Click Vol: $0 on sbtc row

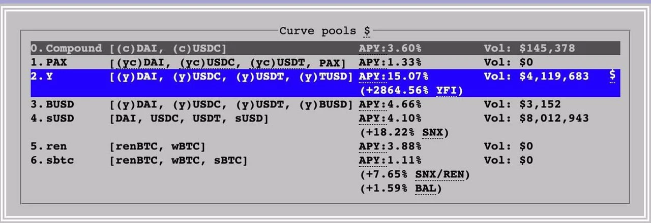point(508,160)
